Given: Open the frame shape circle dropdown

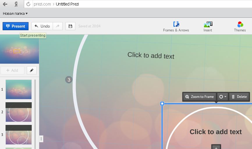Looking at the screenshot, I should coord(223,97).
